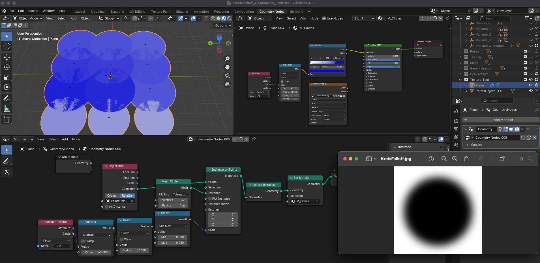Click the Markup pencil icon in Preview window
Viewport: 540px width, 263px height.
click(x=481, y=159)
